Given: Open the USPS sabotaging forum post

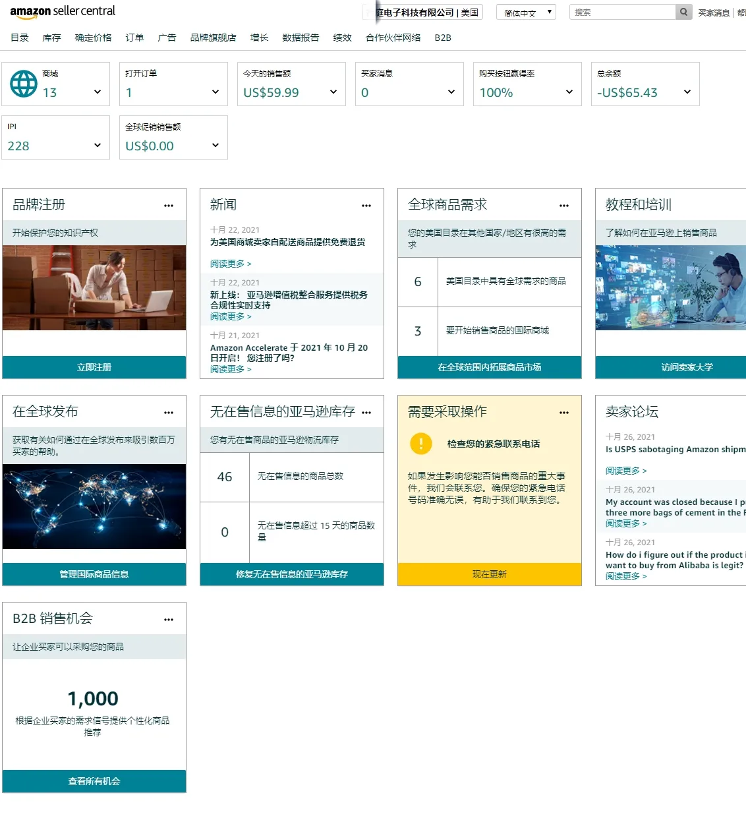Looking at the screenshot, I should coord(675,450).
